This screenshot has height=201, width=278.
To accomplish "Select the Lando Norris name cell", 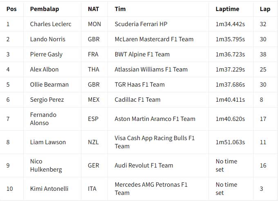I will click(x=48, y=39).
